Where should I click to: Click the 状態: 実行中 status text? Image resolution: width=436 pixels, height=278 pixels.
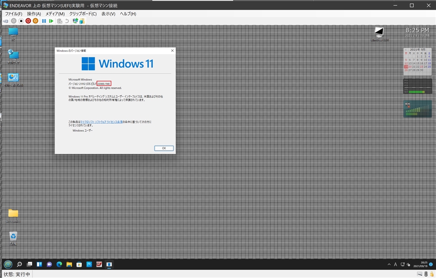pos(17,275)
